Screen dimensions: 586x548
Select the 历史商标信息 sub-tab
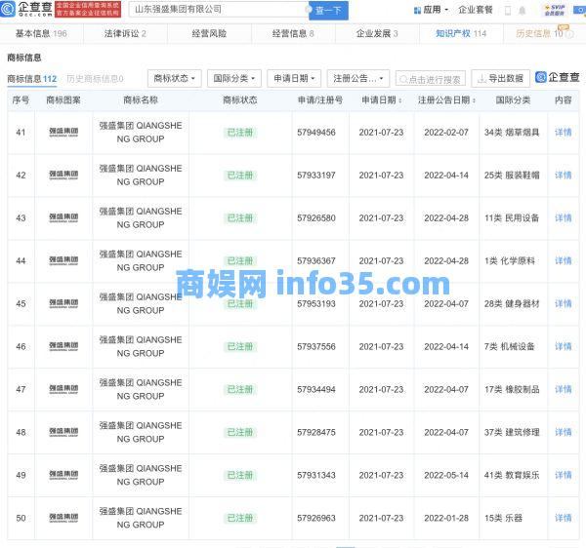[94, 79]
